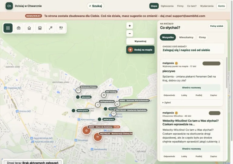The image size is (233, 164).
Task: Click the KOMUNIKAT badge
Action: (x=33, y=16)
